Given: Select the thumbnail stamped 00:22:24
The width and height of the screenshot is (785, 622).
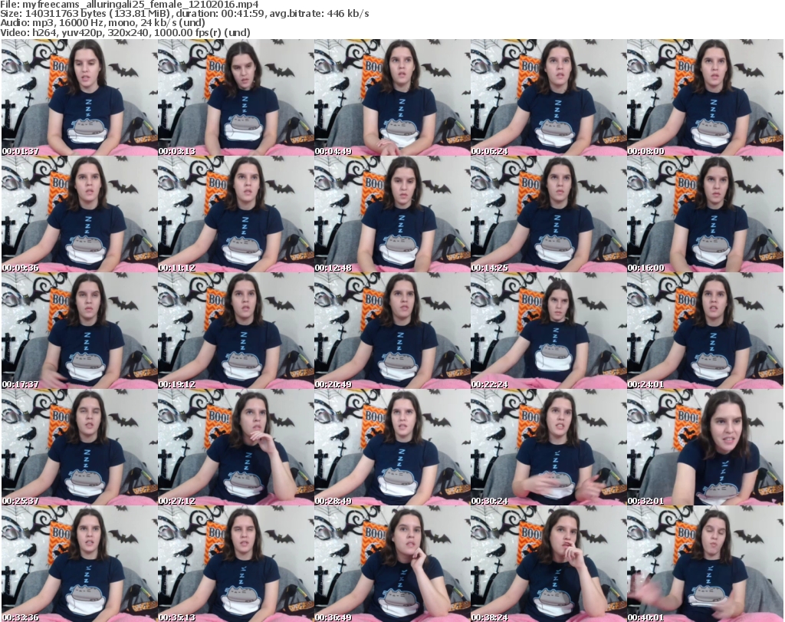Looking at the screenshot, I should [x=549, y=331].
